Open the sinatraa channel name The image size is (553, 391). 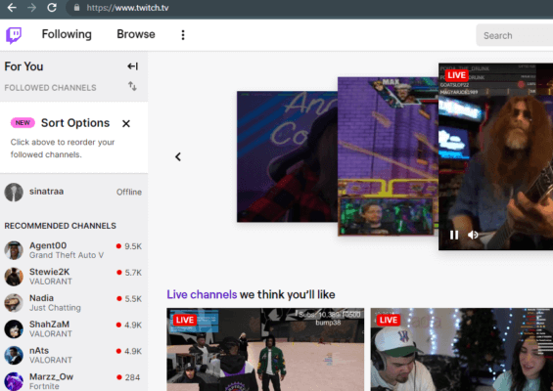(46, 192)
